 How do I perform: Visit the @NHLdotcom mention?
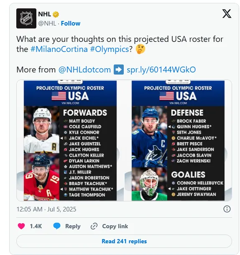[84, 70]
